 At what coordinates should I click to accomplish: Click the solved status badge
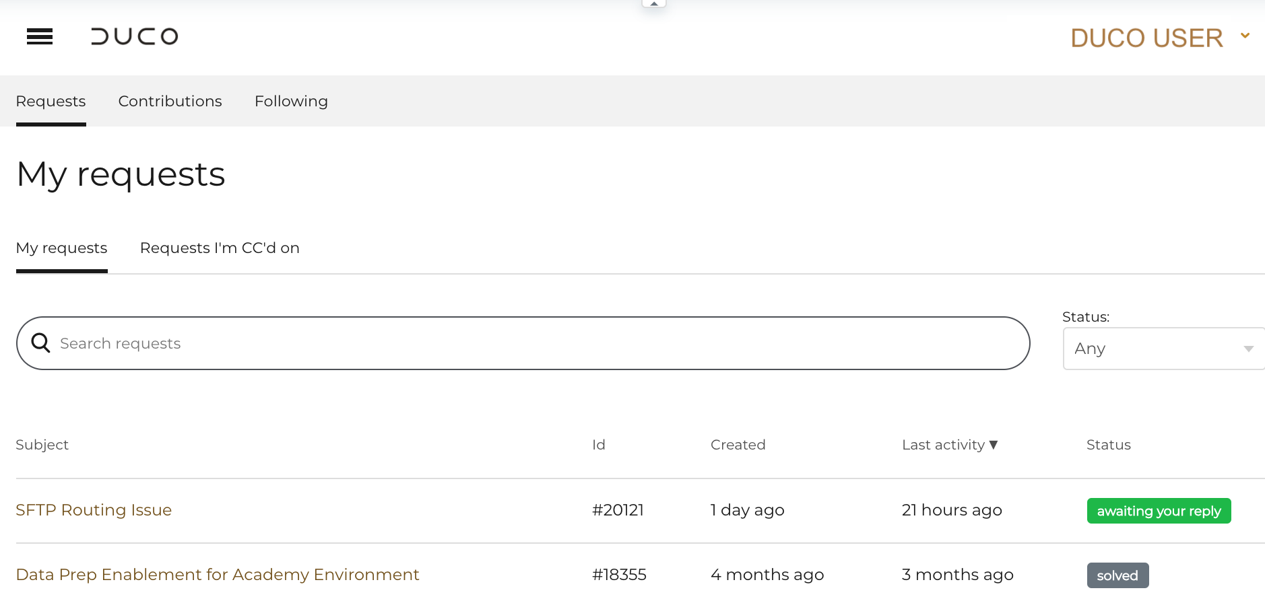[x=1117, y=575]
